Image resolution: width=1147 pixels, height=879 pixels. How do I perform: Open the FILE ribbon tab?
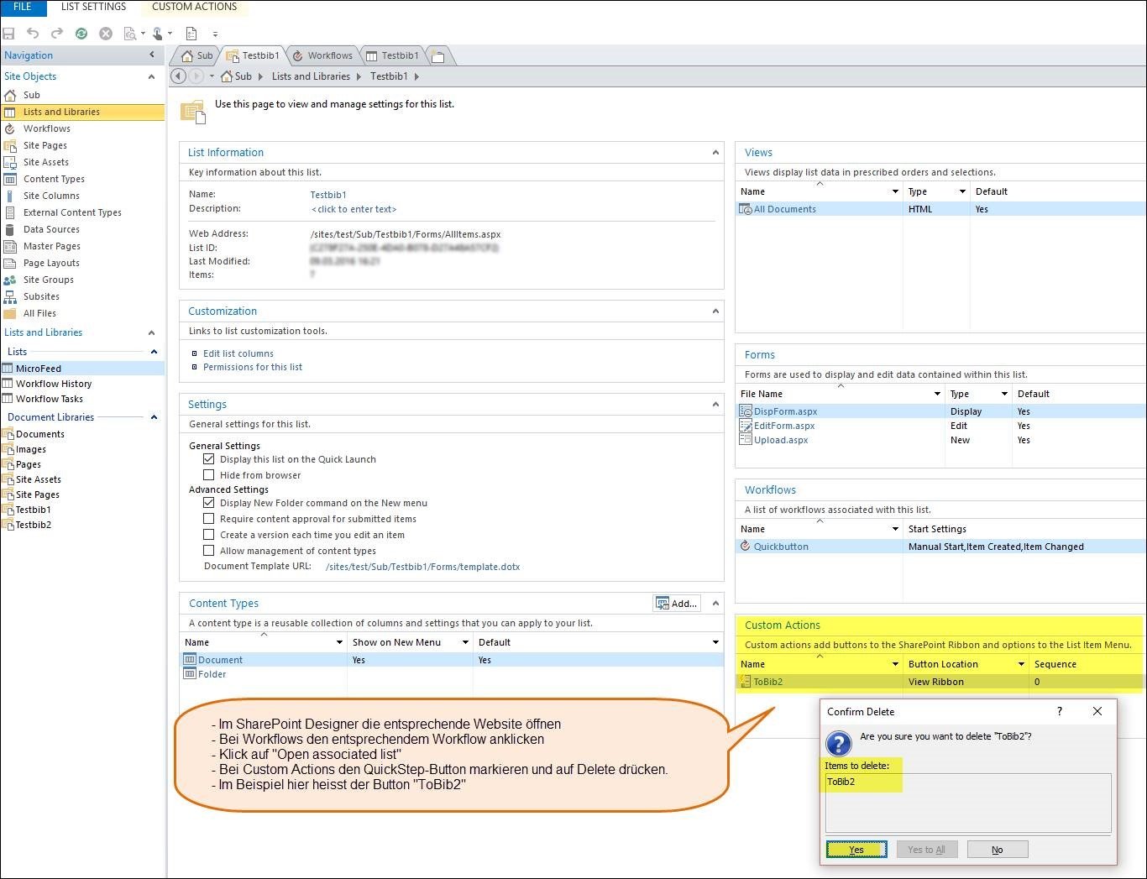click(23, 8)
